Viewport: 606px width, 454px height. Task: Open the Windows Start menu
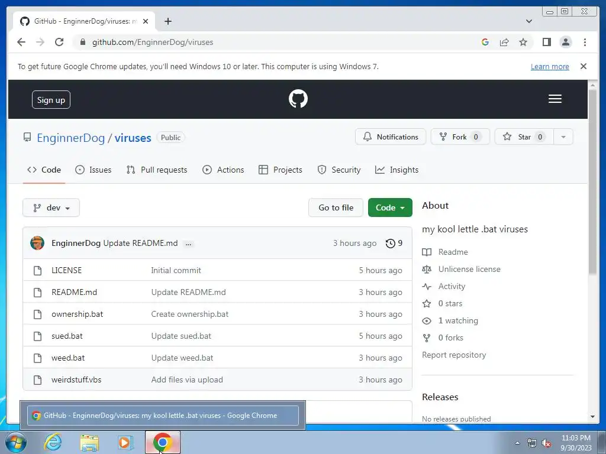[x=16, y=442]
